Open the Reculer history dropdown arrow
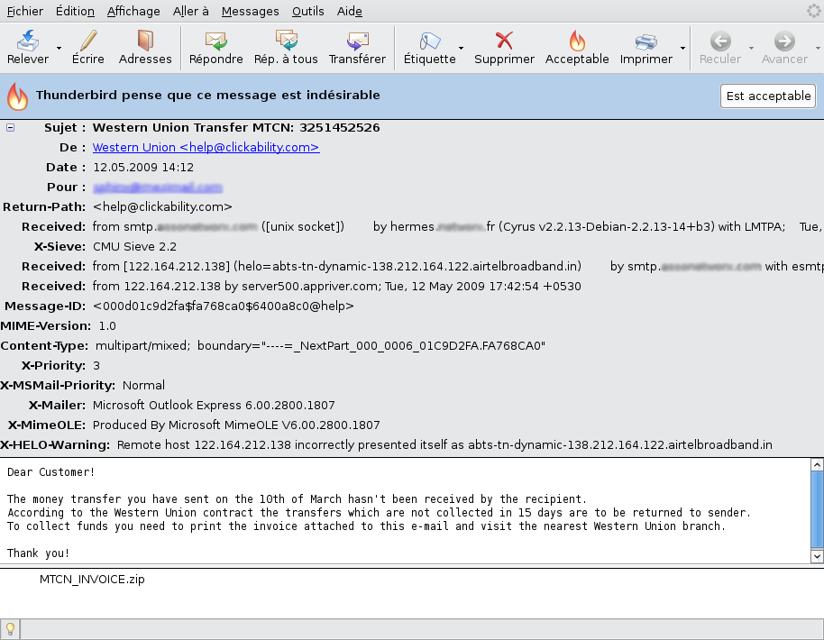This screenshot has width=824, height=640. [751, 48]
